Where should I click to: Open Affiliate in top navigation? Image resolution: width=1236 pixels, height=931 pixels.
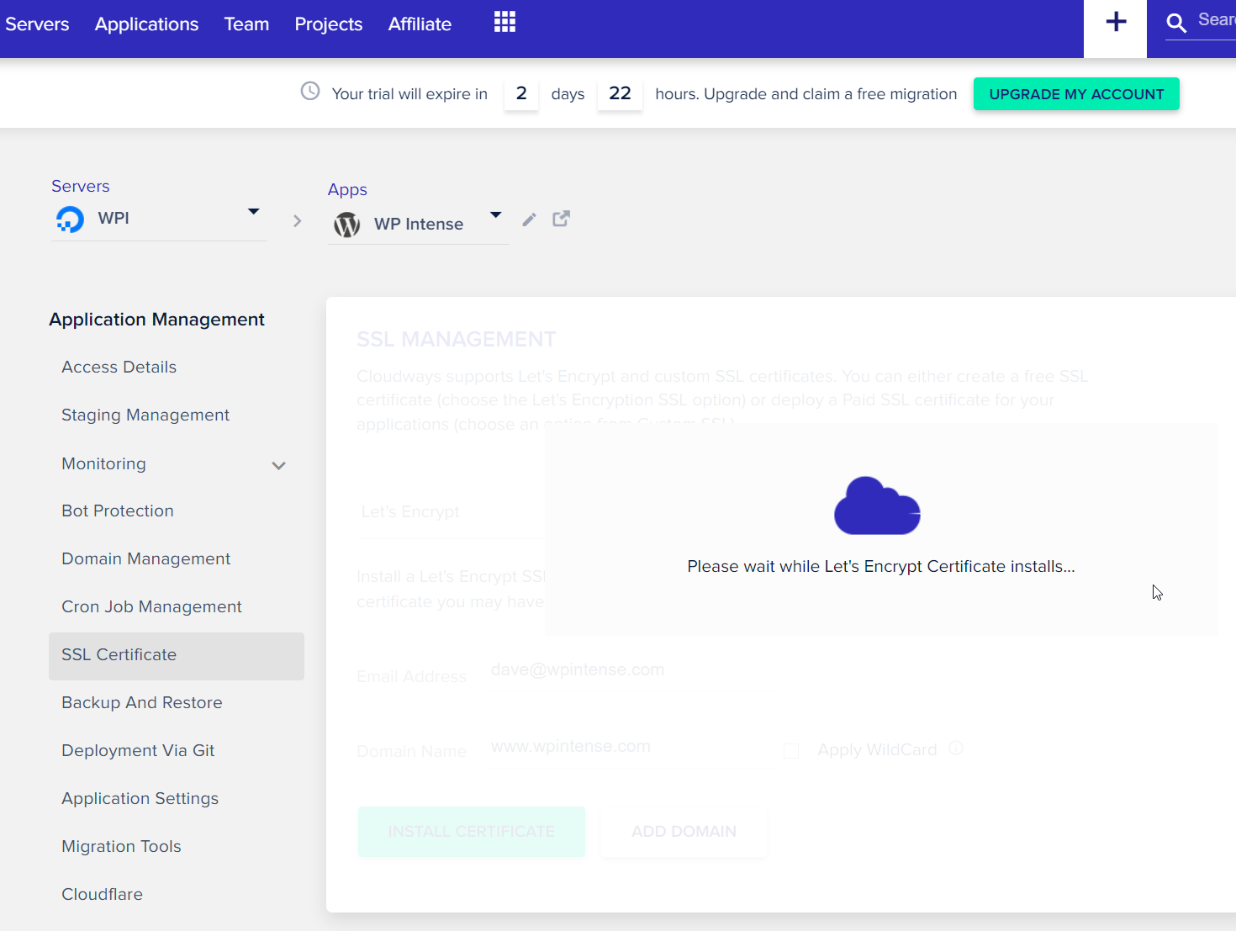pyautogui.click(x=420, y=24)
